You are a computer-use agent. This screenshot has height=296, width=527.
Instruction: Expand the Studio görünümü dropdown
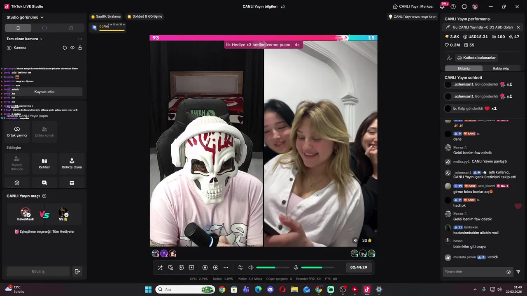pyautogui.click(x=25, y=17)
